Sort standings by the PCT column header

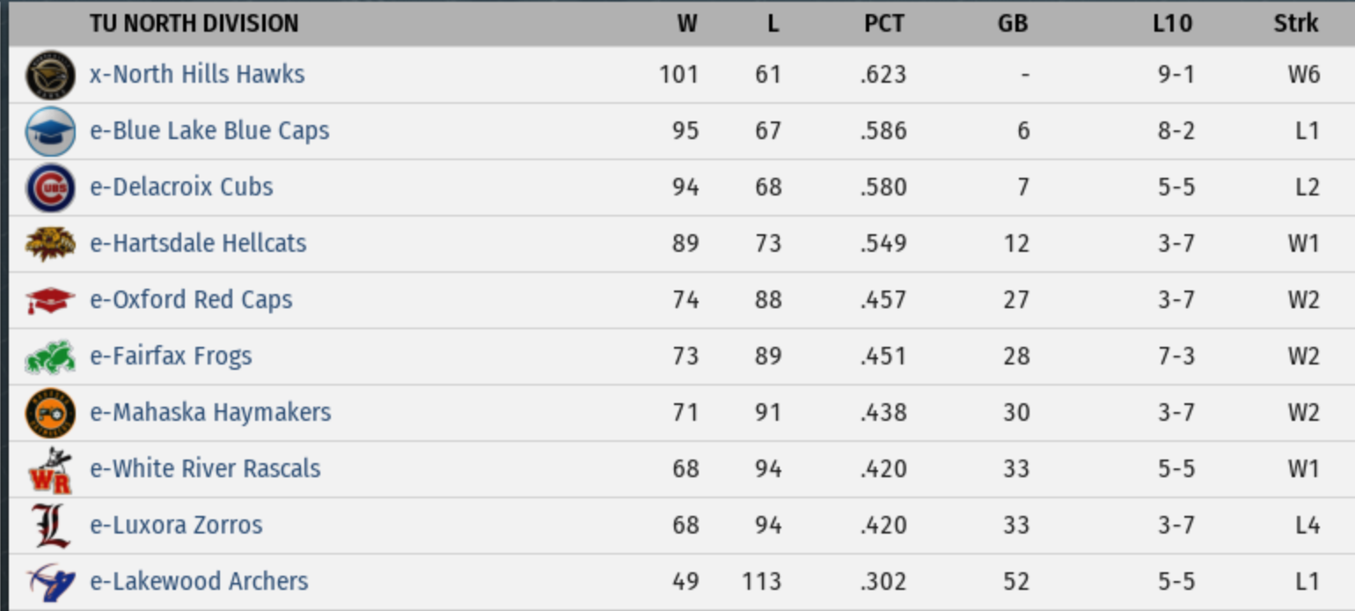click(x=883, y=23)
